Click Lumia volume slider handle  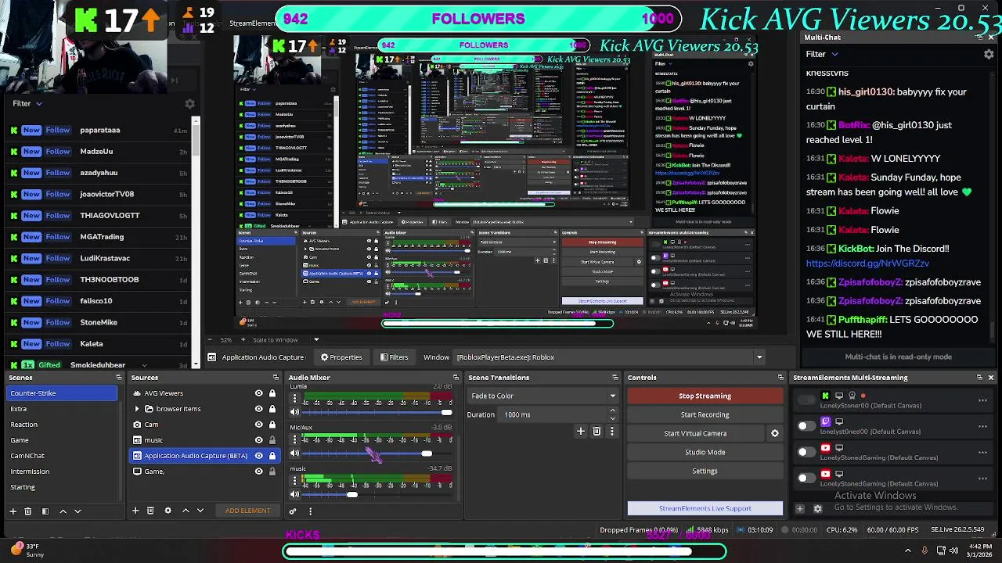pyautogui.click(x=446, y=412)
